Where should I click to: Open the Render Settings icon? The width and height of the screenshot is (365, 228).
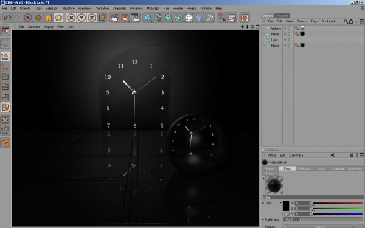[135, 18]
